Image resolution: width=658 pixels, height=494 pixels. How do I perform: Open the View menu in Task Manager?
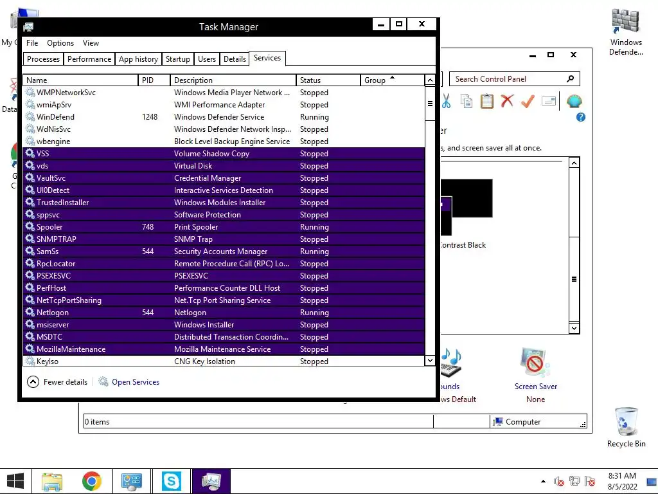pos(91,43)
